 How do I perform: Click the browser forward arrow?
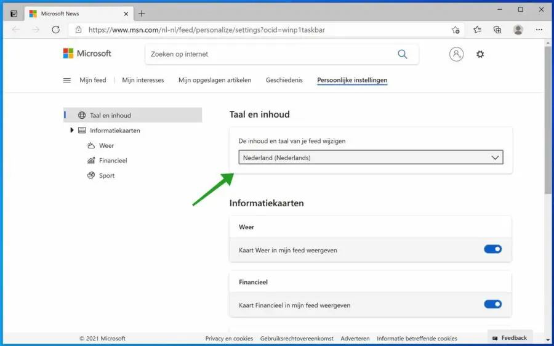(x=36, y=30)
